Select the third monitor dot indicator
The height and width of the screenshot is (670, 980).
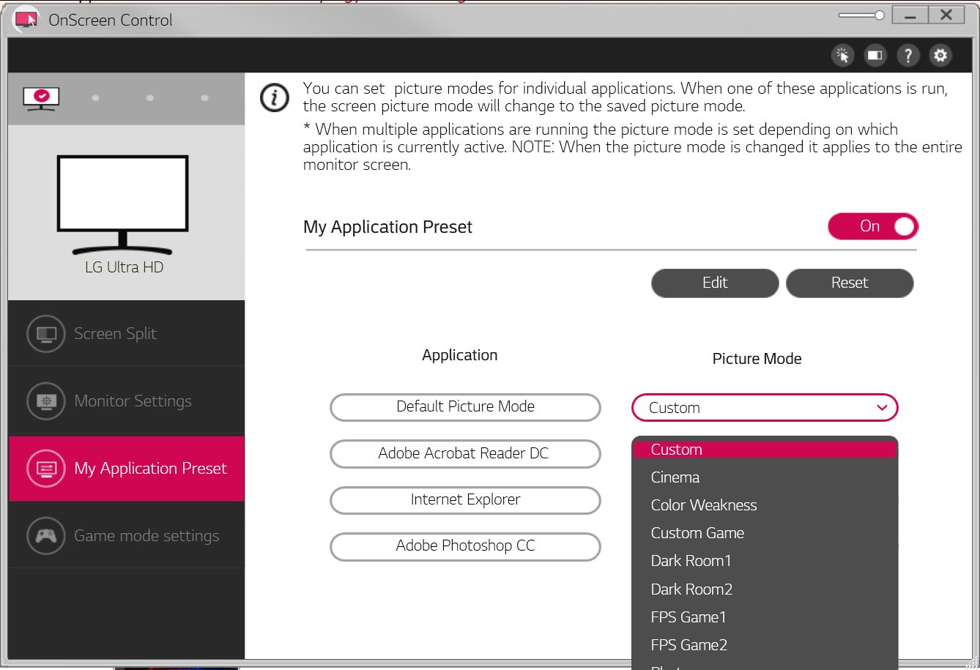[149, 98]
